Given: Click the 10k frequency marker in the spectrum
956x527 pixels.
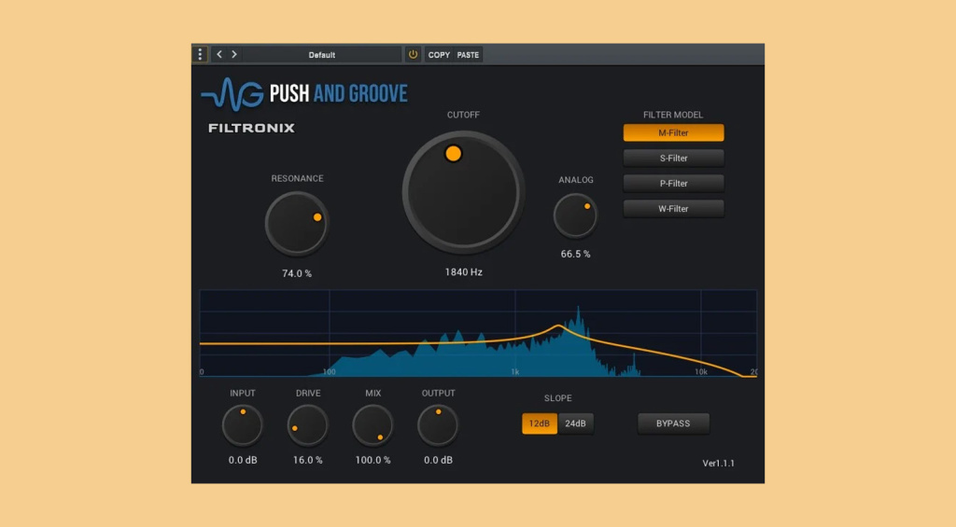Looking at the screenshot, I should 701,371.
